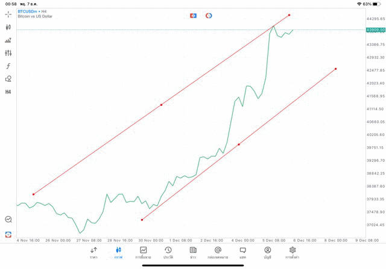
Task: Tap the blue-red one-click trading icon at top
Action: [x=193, y=14]
